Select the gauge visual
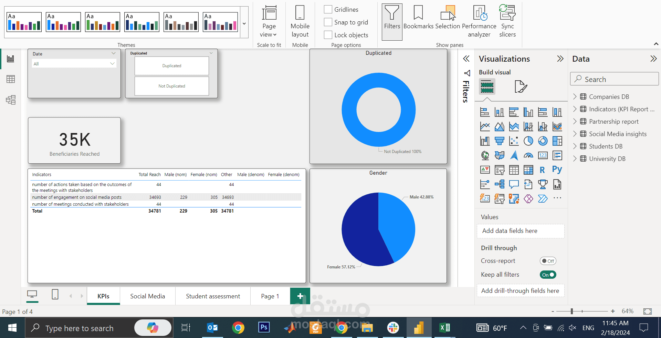 pyautogui.click(x=528, y=155)
